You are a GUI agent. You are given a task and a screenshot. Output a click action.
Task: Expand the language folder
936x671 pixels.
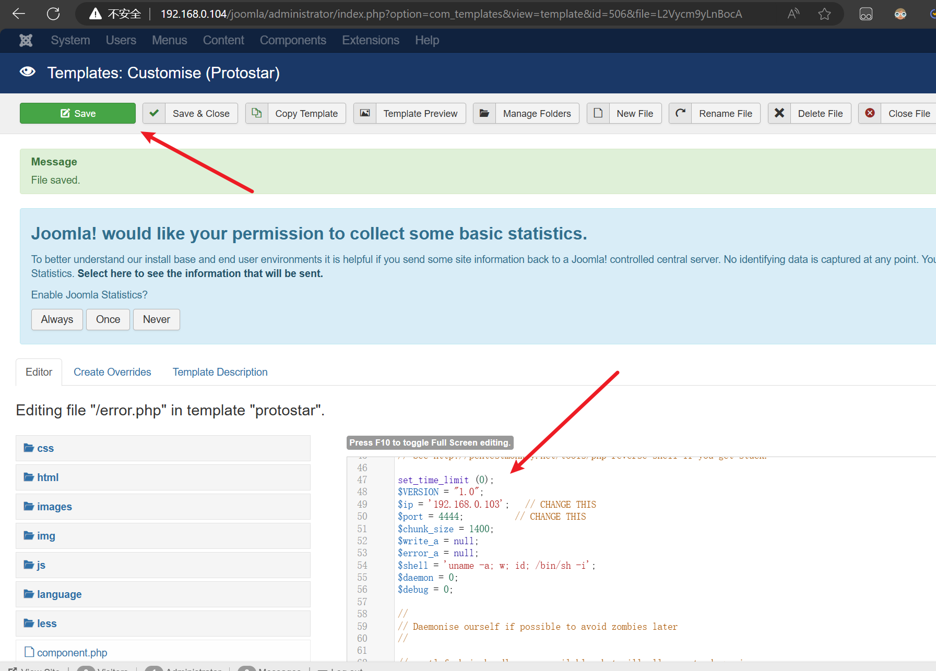coord(163,594)
